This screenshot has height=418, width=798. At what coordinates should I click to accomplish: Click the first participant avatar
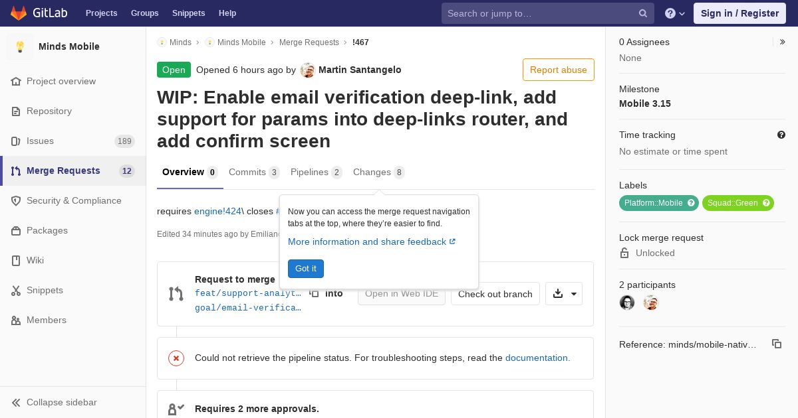(627, 303)
